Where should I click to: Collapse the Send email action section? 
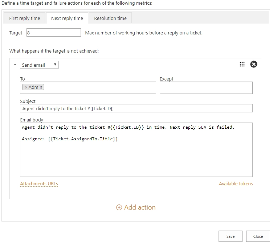click(15, 65)
